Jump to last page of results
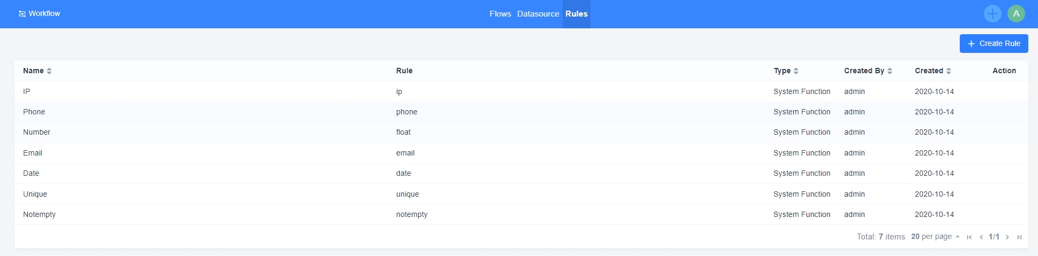Image resolution: width=1038 pixels, height=256 pixels. pyautogui.click(x=1019, y=237)
